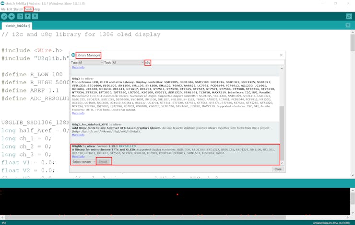Open the Select version dropdown for U8glib

84,162
